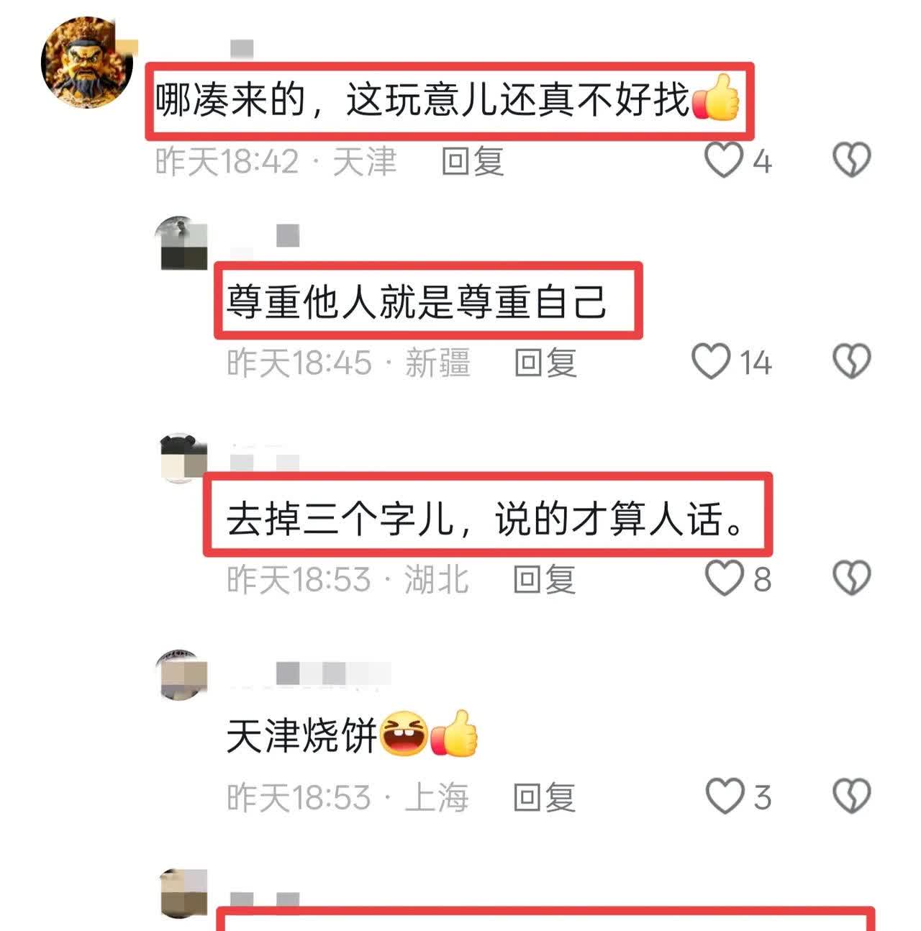The image size is (921, 931).
Task: Tap broken heart on the 新疆 comment
Action: (x=852, y=361)
